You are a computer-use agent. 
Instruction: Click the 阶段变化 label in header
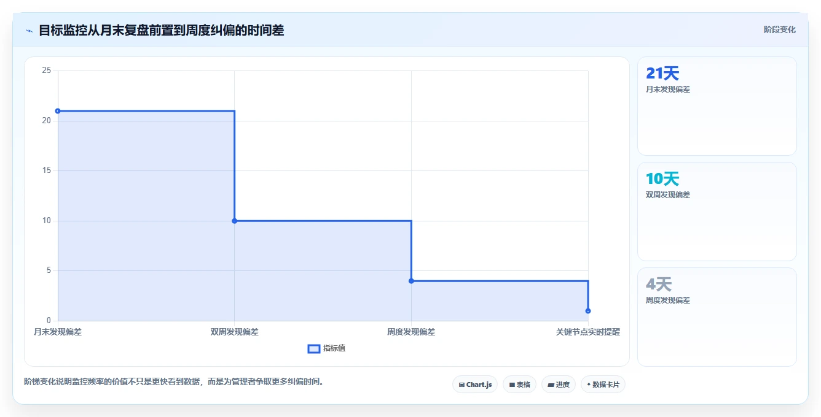click(779, 29)
